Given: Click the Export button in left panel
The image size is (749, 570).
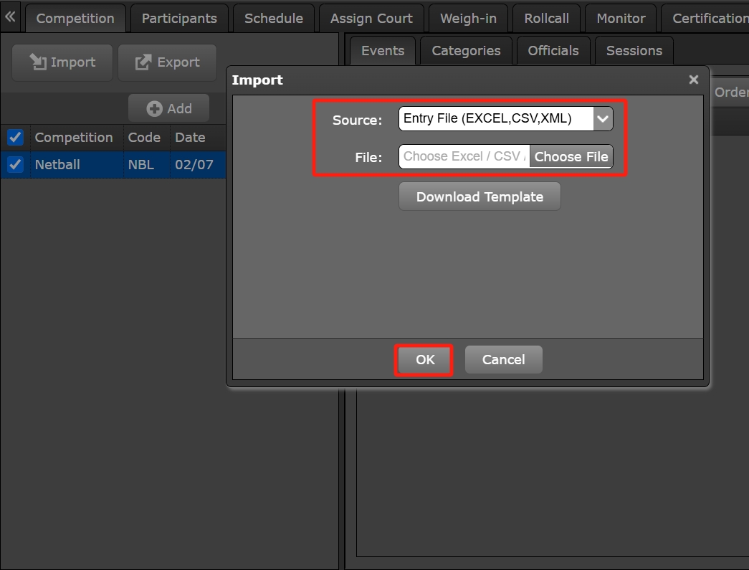Looking at the screenshot, I should 167,62.
